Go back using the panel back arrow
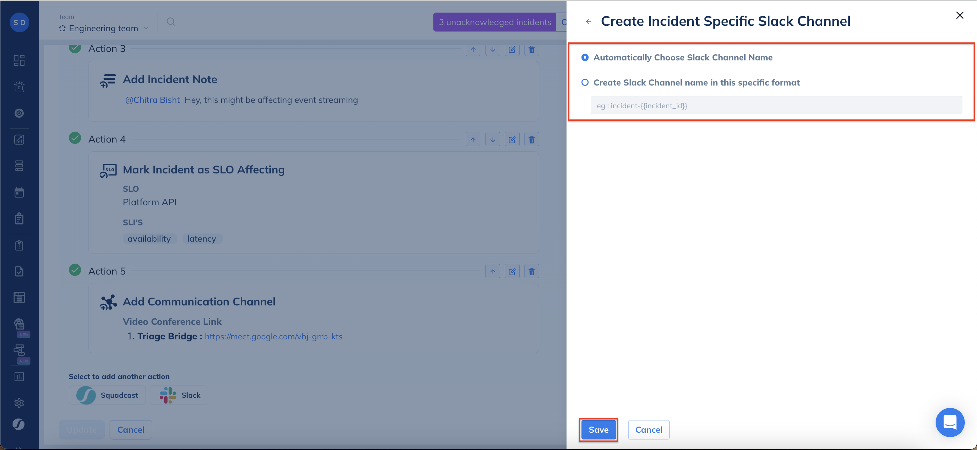The image size is (977, 450). click(x=588, y=22)
